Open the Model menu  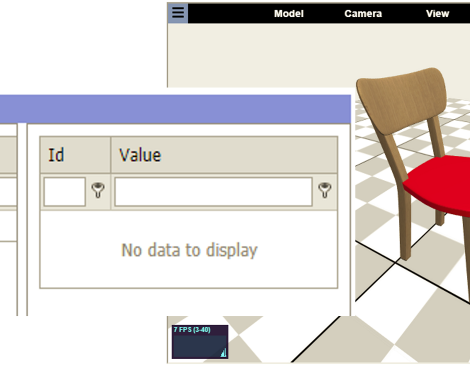[289, 14]
